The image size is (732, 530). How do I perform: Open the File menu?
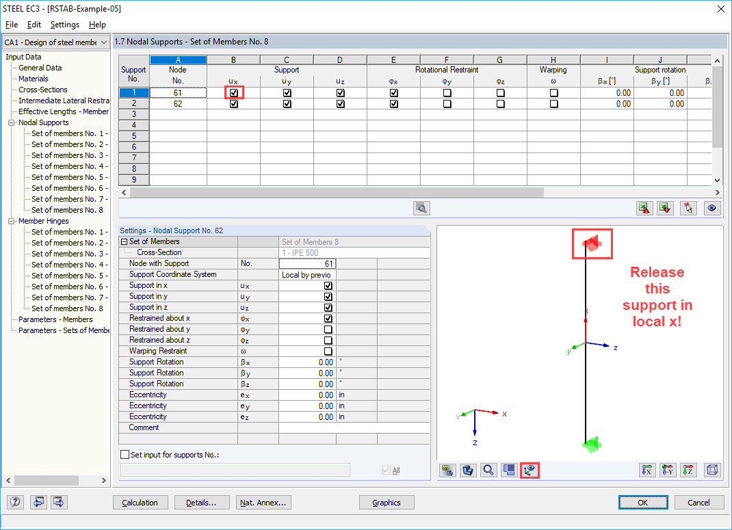11,24
